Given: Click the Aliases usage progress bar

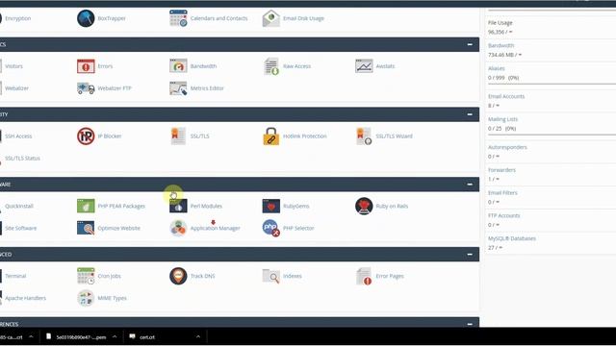Looking at the screenshot, I should click(x=552, y=84).
